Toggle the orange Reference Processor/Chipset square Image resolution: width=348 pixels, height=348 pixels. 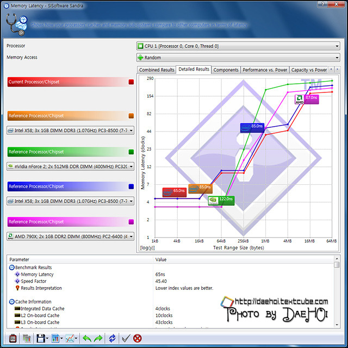(131, 116)
